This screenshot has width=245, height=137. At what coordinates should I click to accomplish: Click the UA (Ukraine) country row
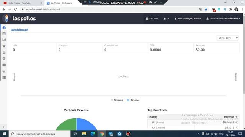193,127
